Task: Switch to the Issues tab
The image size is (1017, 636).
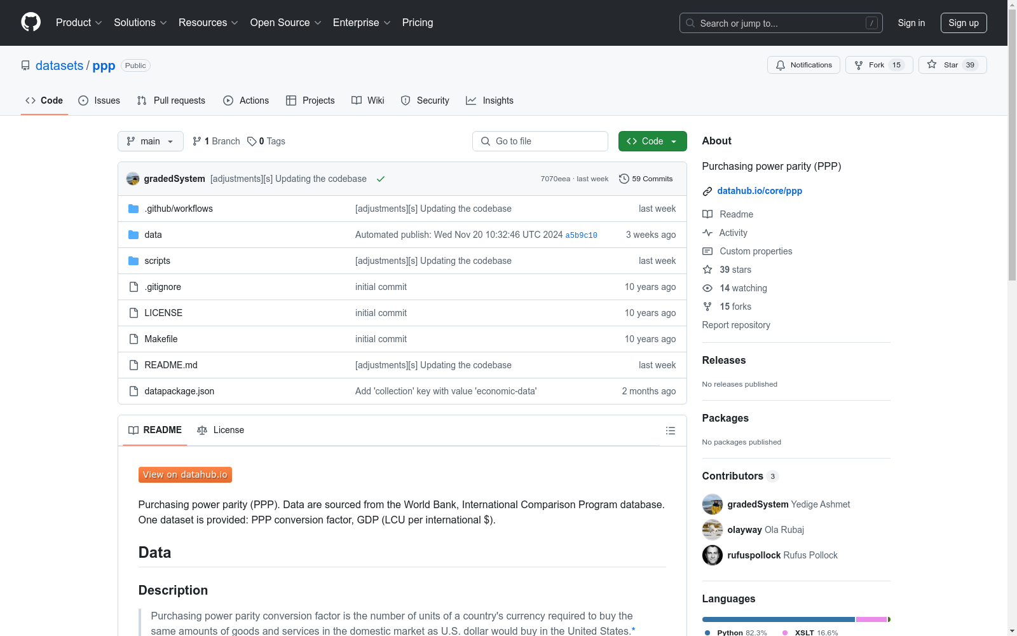Action: point(99,100)
